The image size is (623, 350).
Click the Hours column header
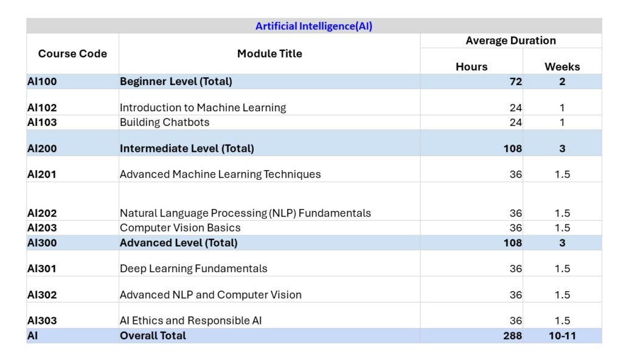pyautogui.click(x=472, y=67)
